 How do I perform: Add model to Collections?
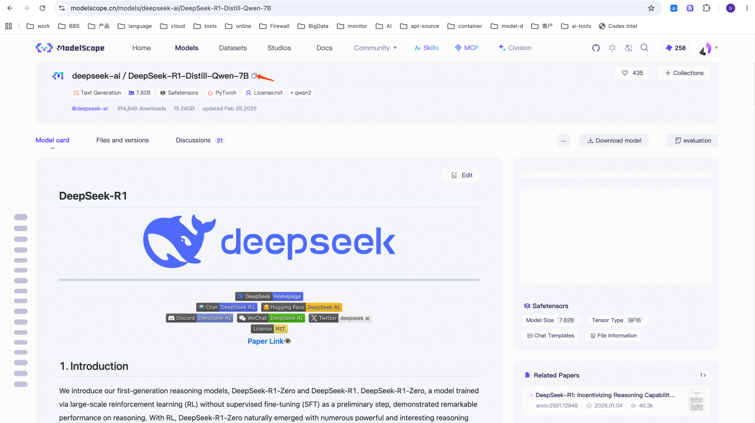(x=683, y=73)
